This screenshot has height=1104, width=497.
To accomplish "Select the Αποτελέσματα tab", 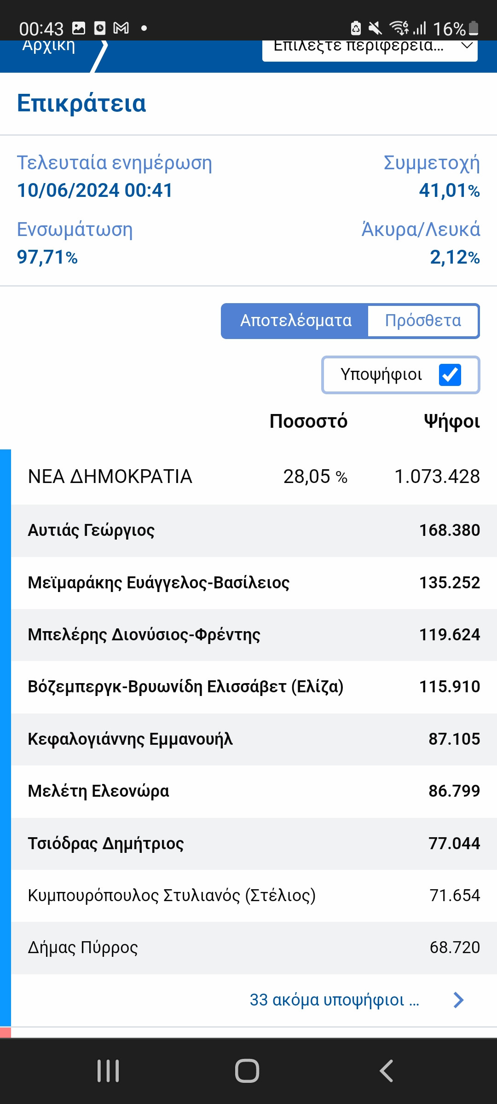I will point(295,321).
